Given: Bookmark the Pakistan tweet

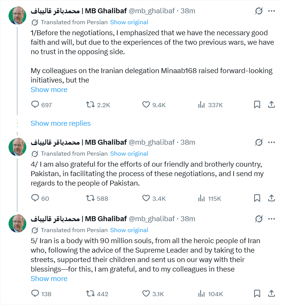Looking at the screenshot, I should tap(257, 198).
